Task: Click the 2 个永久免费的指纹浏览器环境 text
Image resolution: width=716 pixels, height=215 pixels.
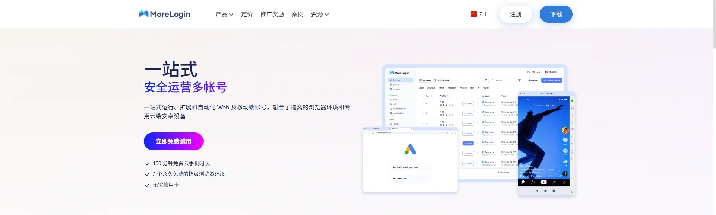Action: 189,174
